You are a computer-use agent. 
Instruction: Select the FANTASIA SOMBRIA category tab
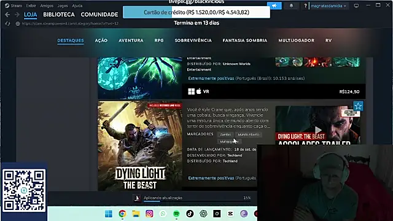[x=245, y=41]
